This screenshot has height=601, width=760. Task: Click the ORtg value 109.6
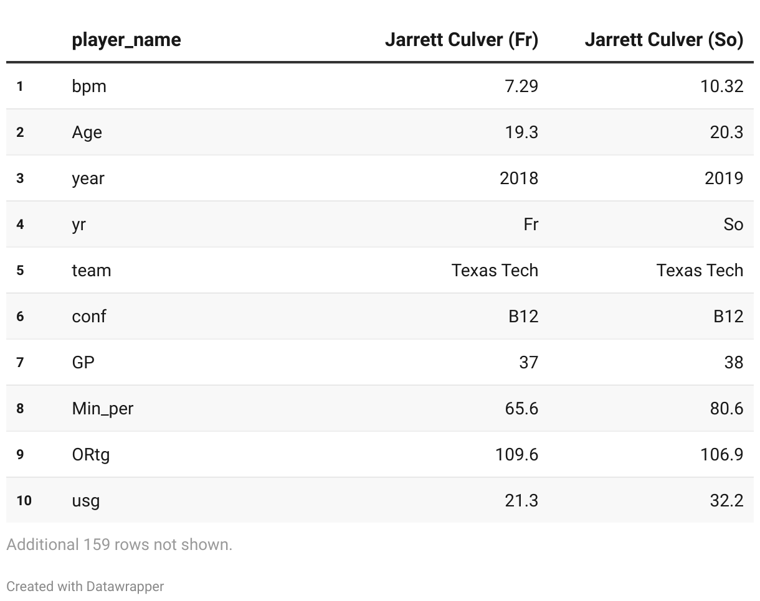point(516,454)
